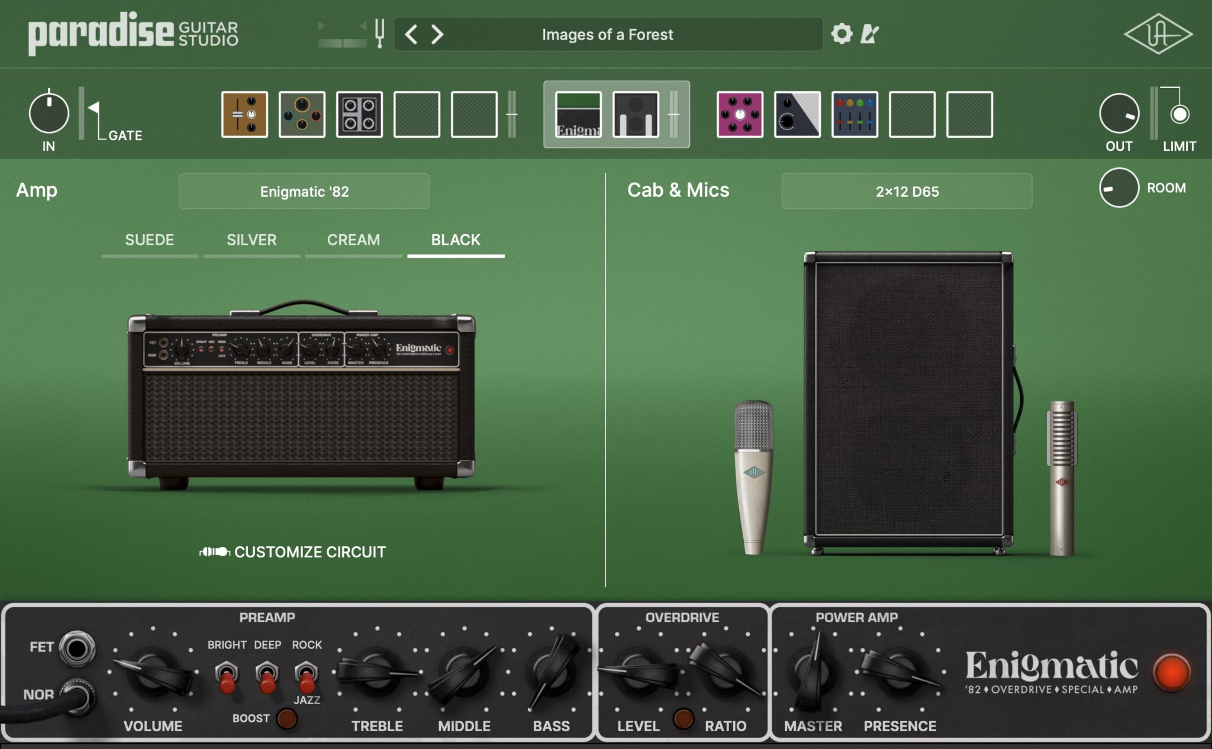
Task: Click the ROOM knob
Action: pos(1118,188)
